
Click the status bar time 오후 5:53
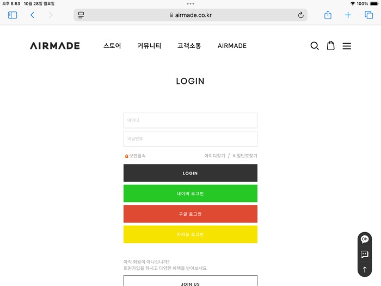click(x=11, y=4)
